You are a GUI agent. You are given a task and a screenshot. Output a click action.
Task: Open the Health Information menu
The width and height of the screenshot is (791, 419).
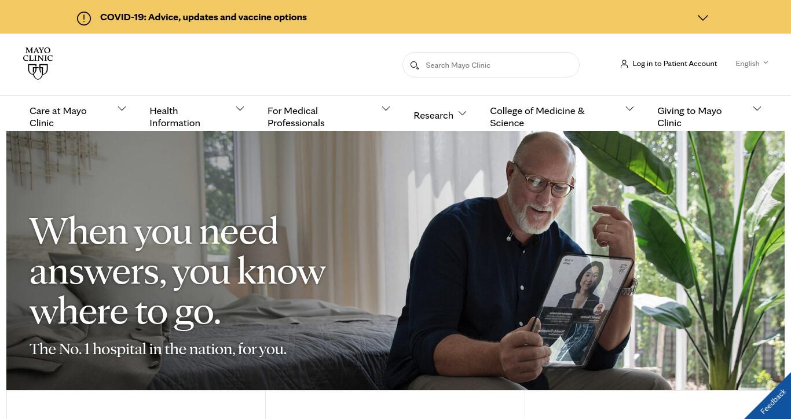[x=175, y=117]
